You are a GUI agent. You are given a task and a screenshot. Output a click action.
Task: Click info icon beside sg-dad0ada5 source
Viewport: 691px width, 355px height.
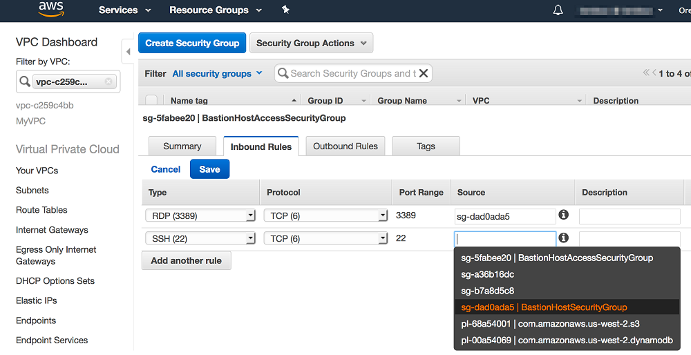click(x=563, y=215)
